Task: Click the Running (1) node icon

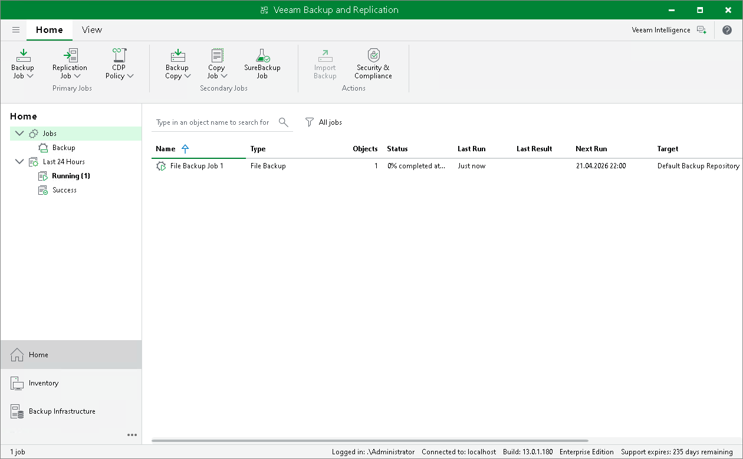Action: (x=43, y=176)
